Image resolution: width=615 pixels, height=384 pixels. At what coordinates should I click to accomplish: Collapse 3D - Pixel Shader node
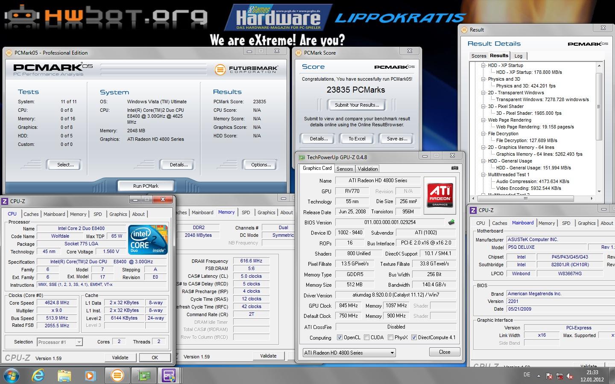tap(483, 106)
